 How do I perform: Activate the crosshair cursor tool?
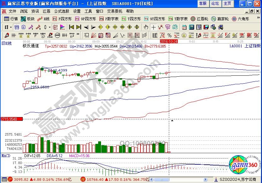point(153,27)
